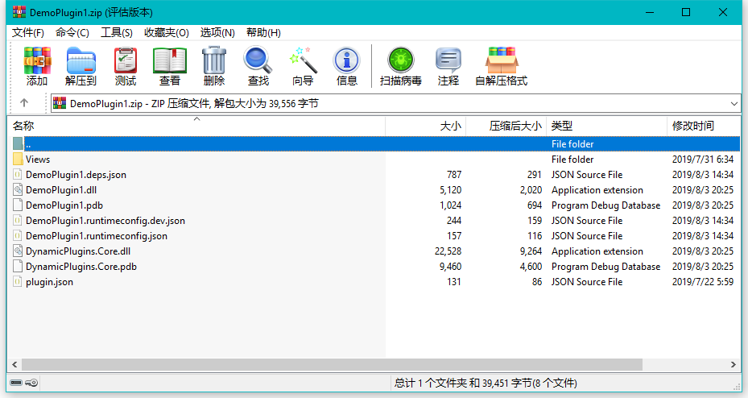Image resolution: width=748 pixels, height=398 pixels.
Task: Go up one folder level arrow
Action: [24, 103]
